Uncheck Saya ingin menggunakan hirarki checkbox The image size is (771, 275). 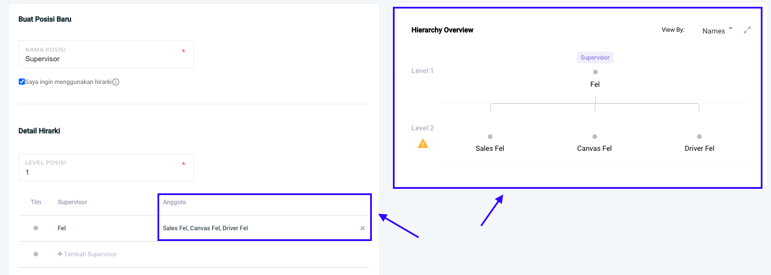[22, 82]
